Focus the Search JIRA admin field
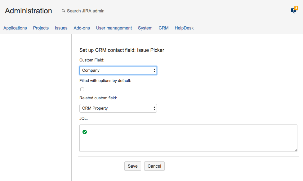303x181 pixels. pos(86,11)
